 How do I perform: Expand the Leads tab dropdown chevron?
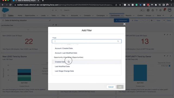[48, 16]
